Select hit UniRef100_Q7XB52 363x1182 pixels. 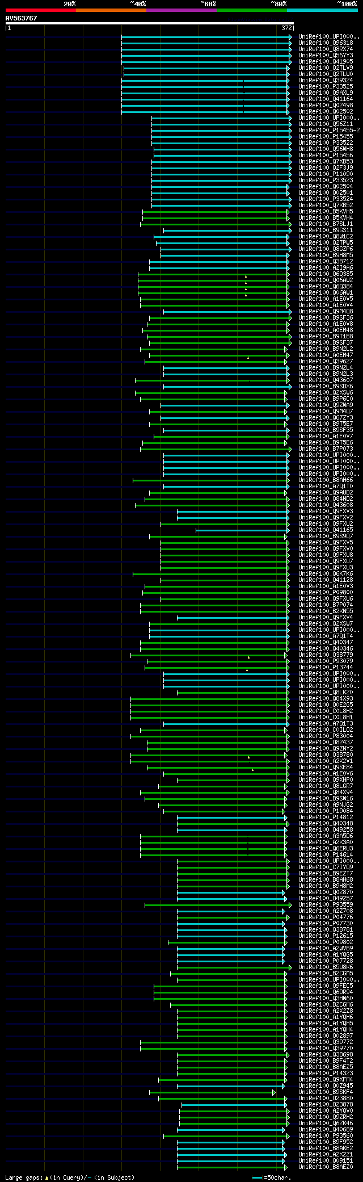pyautogui.click(x=326, y=205)
